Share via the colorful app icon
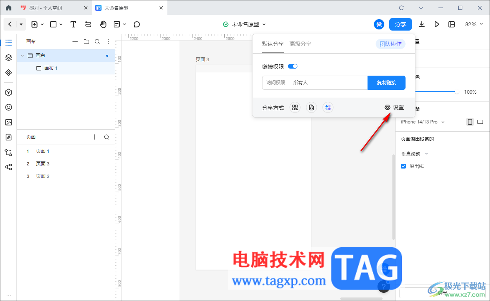The height and width of the screenshot is (301, 490). click(x=328, y=107)
